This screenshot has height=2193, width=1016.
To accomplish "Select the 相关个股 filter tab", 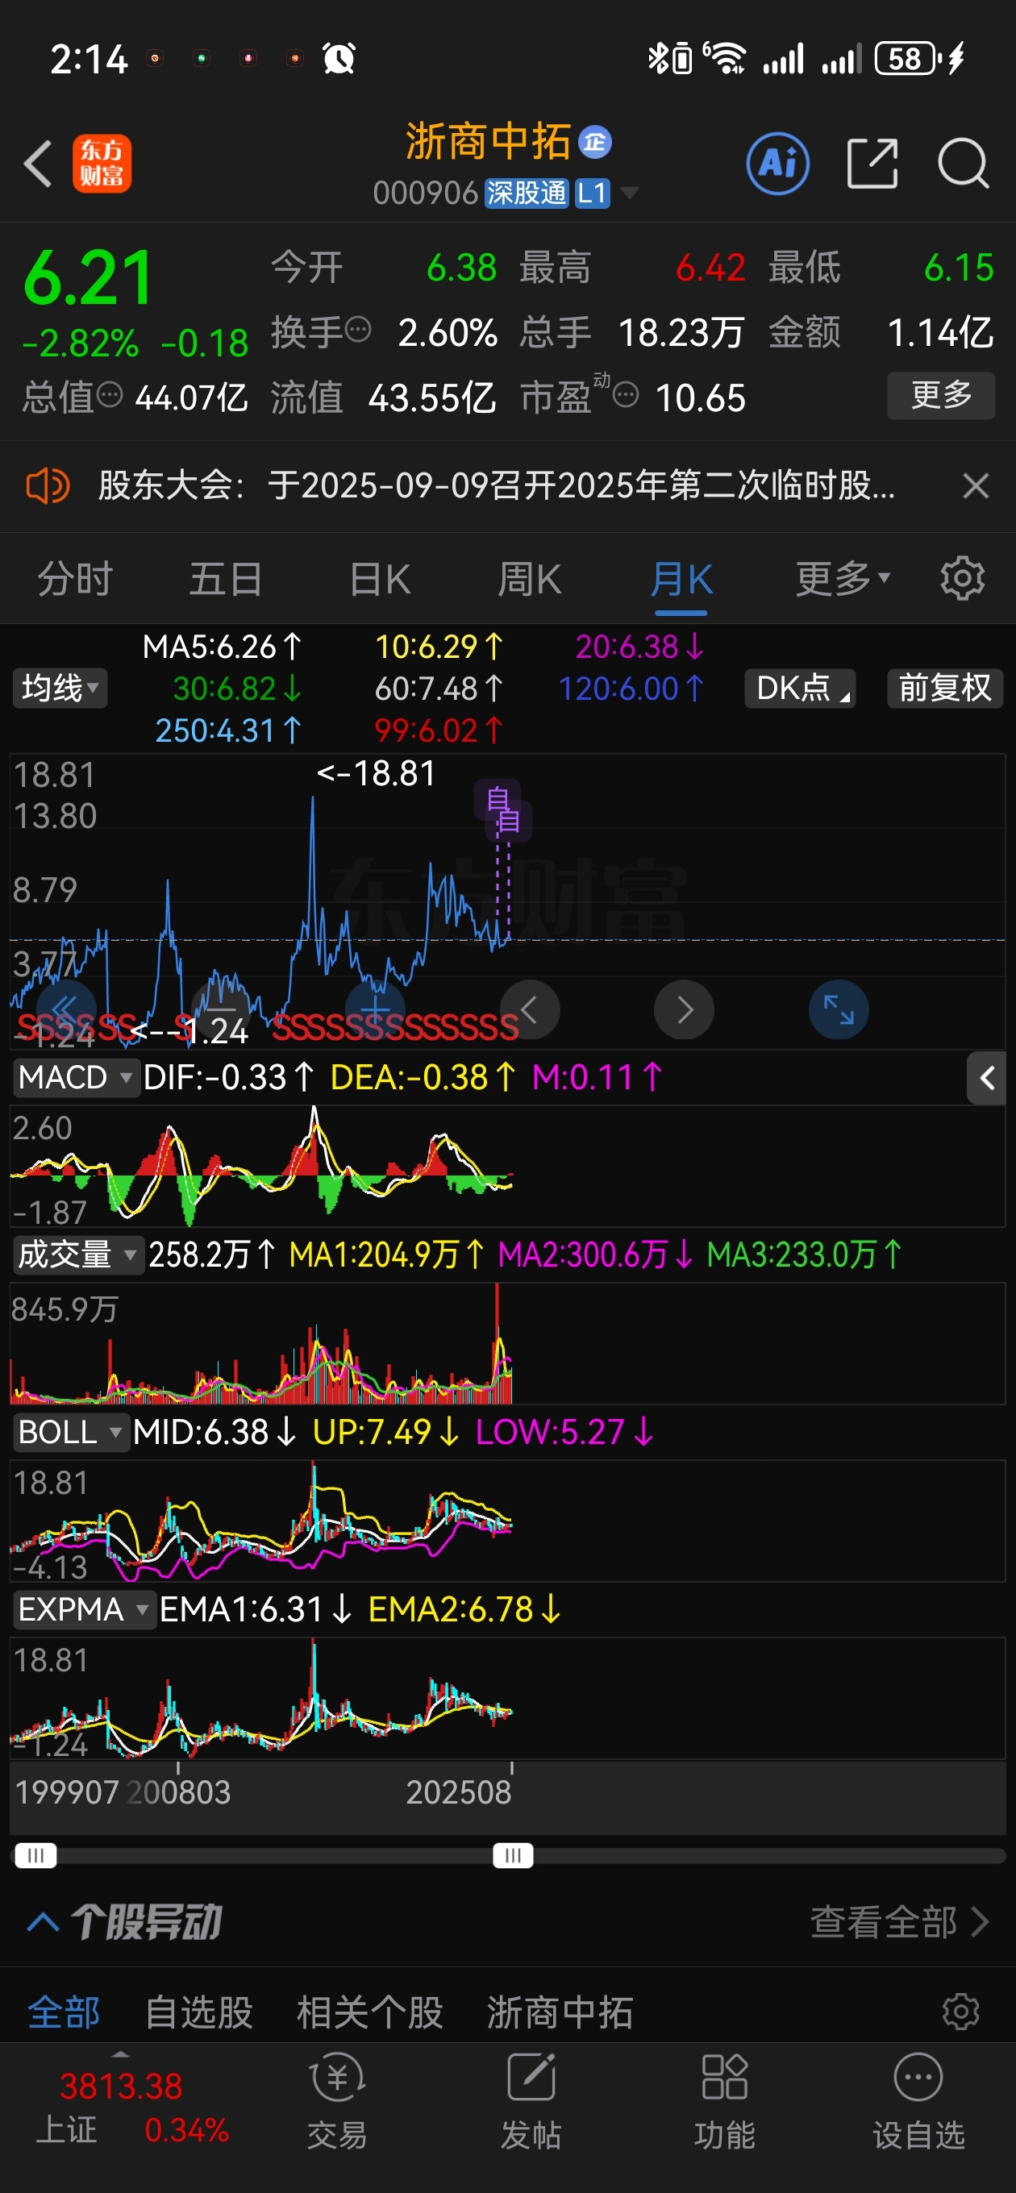I will [369, 2012].
